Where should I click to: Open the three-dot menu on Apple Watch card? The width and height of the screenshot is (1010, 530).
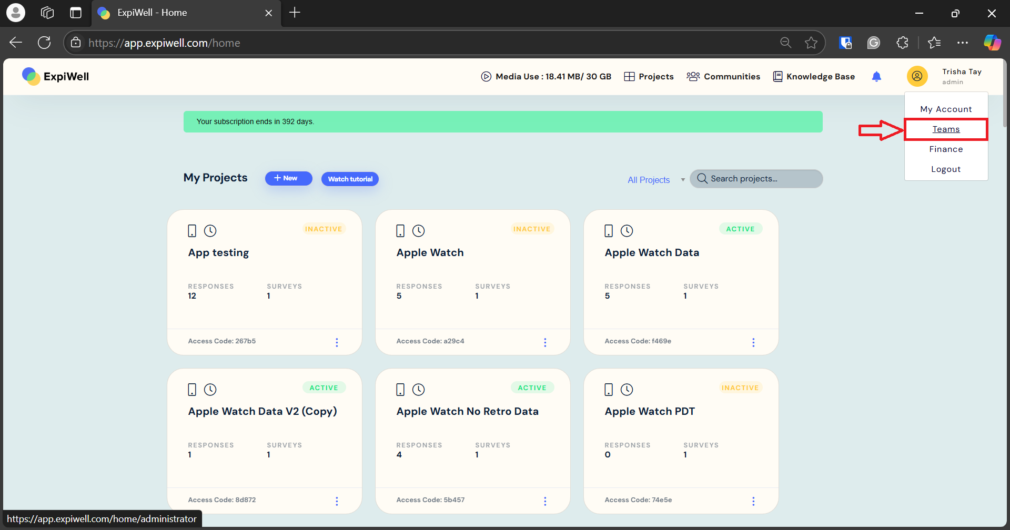[x=545, y=342]
